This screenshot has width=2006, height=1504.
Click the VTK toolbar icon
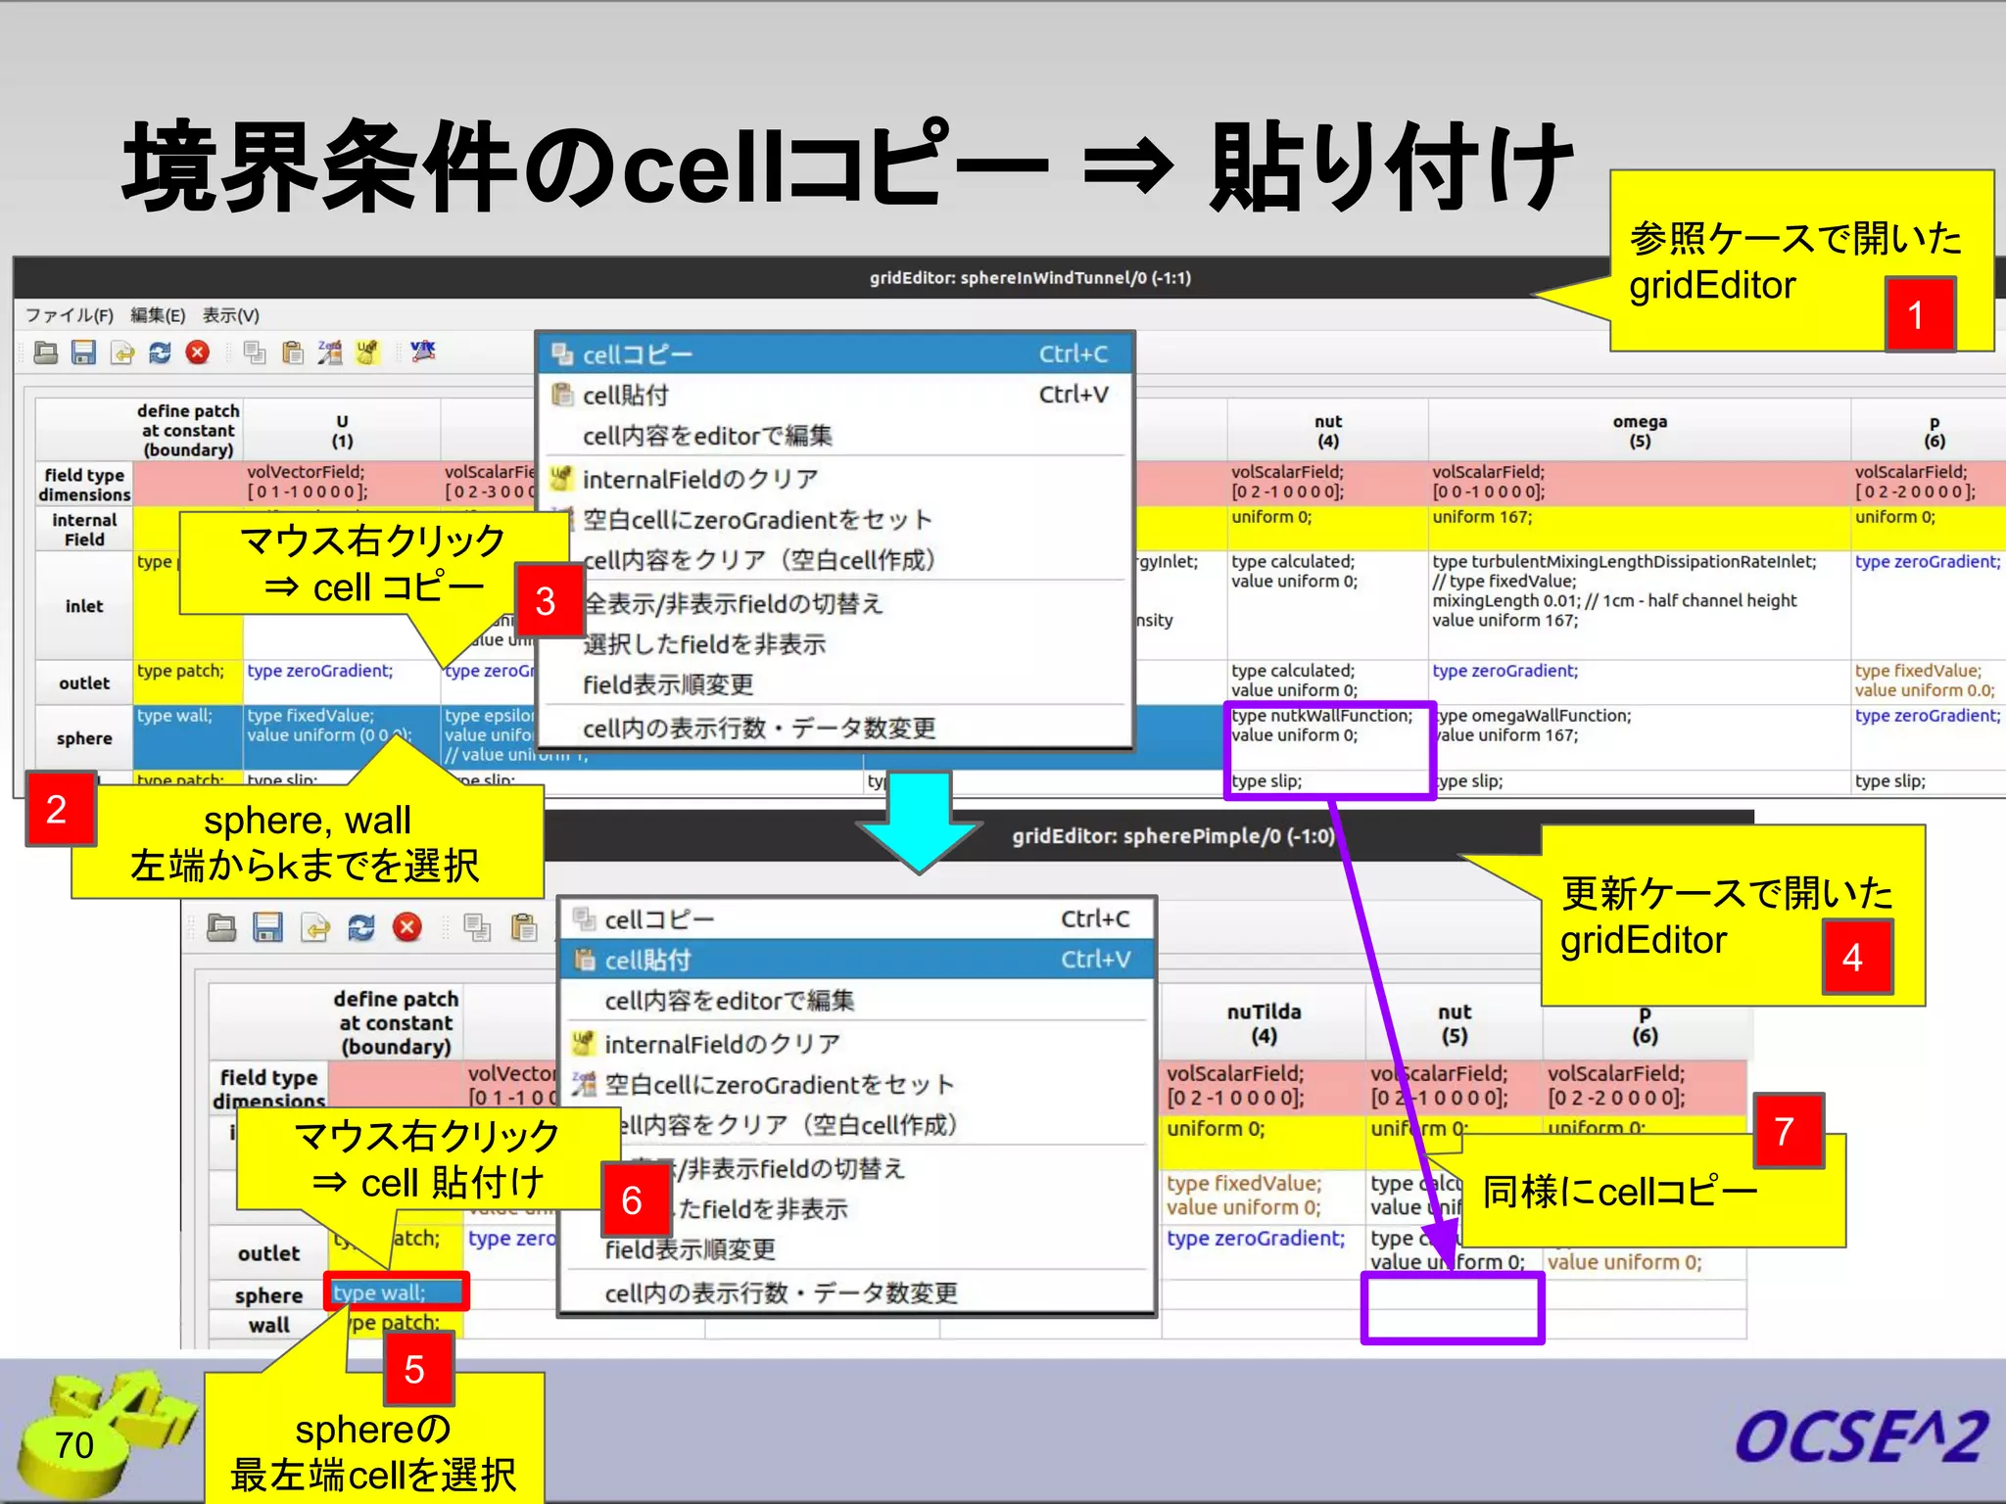coord(423,351)
